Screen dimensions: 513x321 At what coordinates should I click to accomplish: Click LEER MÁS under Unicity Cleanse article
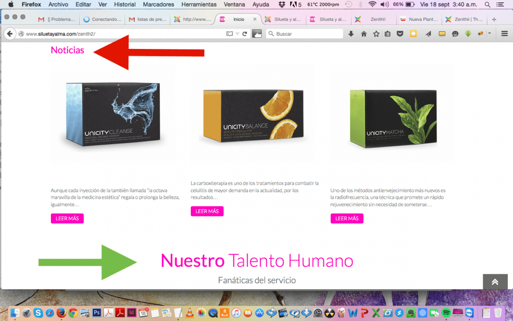67,218
